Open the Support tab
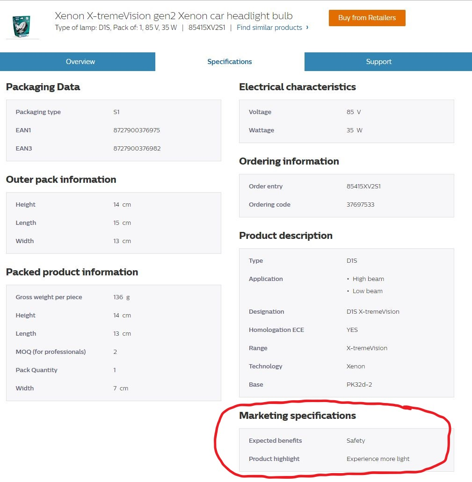 point(378,62)
